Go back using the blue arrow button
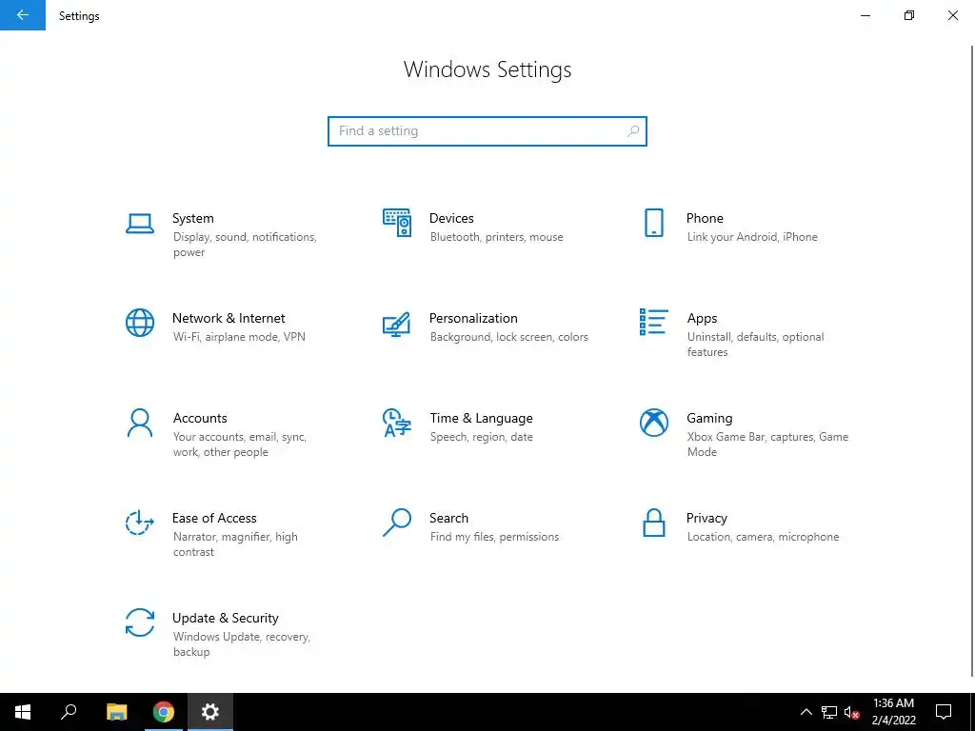 (x=23, y=15)
